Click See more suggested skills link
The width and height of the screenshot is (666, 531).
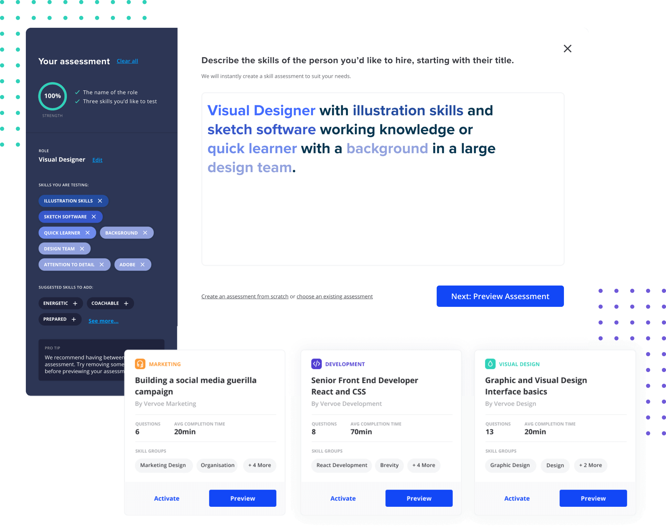pyautogui.click(x=103, y=320)
